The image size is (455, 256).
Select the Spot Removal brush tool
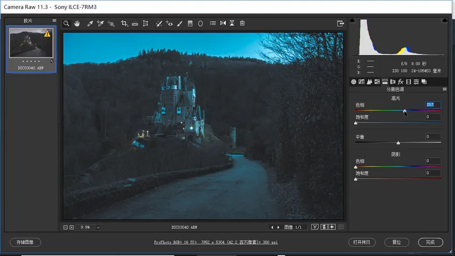pyautogui.click(x=159, y=23)
